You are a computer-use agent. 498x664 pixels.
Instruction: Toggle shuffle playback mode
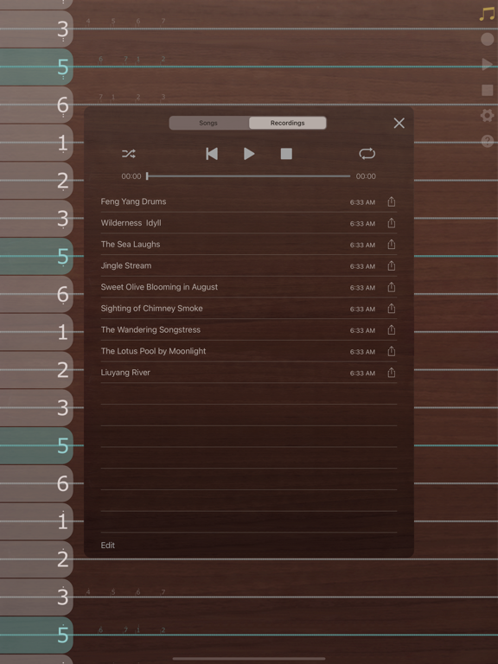pos(129,154)
